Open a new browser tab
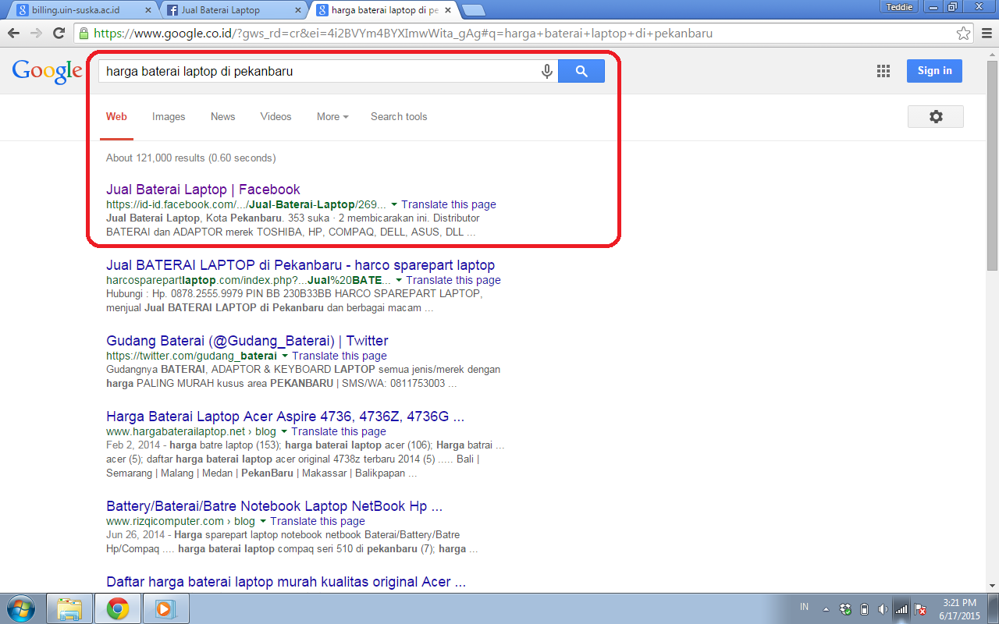 [473, 10]
